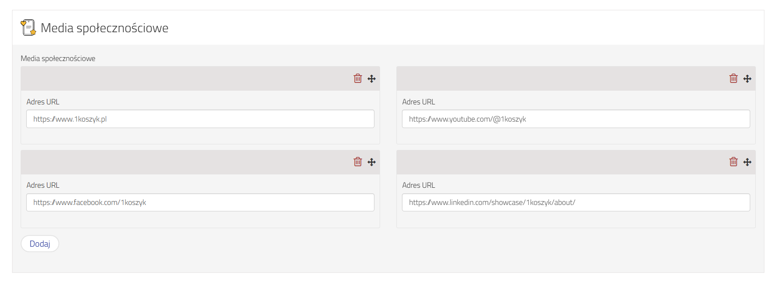The height and width of the screenshot is (284, 773).
Task: Click Adres URL label above Facebook field
Action: pos(43,185)
